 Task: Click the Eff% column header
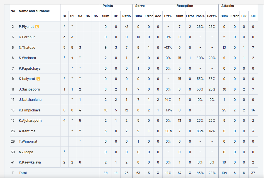(168, 16)
